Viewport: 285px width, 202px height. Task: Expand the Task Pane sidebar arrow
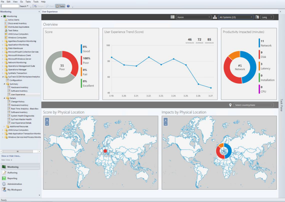pos(280,12)
